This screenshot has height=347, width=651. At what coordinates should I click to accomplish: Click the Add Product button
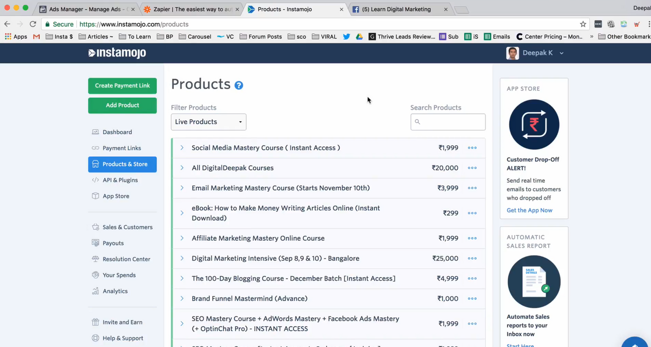tap(123, 106)
